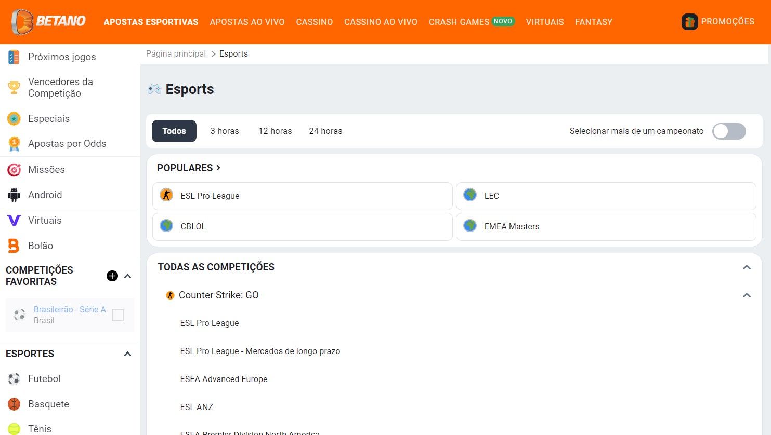771x435 pixels.
Task: Click the Tênis tennis ball icon
Action: [14, 429]
